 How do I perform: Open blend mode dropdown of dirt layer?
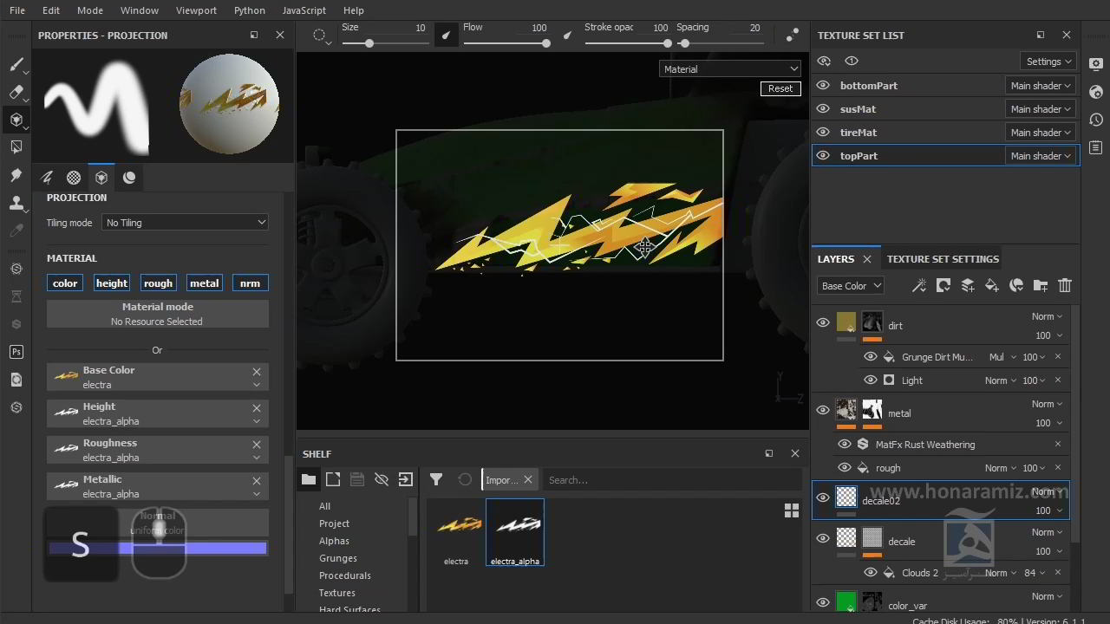tap(1047, 316)
